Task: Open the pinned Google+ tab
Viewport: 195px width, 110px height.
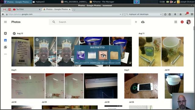Action: pos(9,9)
